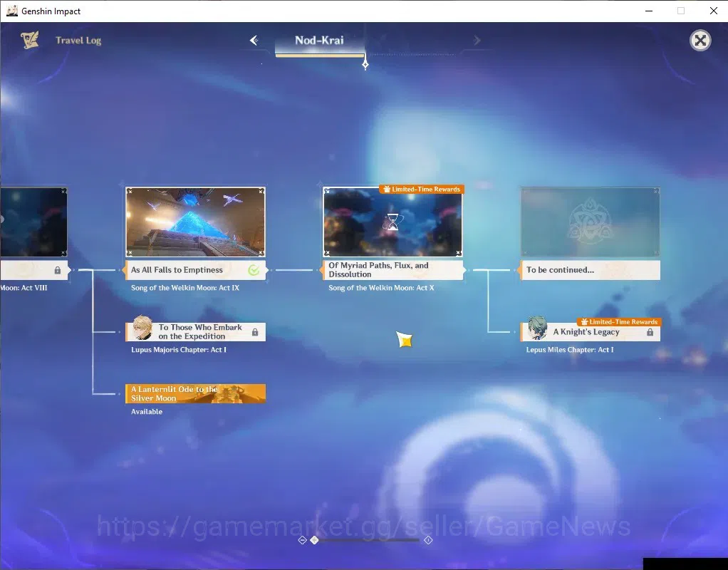Click Song of the Welkin Moon: Act X text

[x=381, y=288]
